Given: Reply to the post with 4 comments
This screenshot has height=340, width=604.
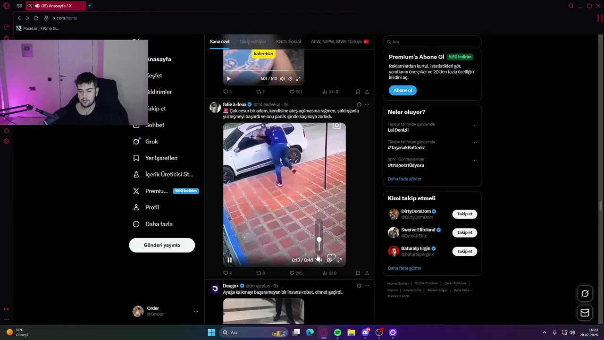Looking at the screenshot, I should pyautogui.click(x=227, y=273).
